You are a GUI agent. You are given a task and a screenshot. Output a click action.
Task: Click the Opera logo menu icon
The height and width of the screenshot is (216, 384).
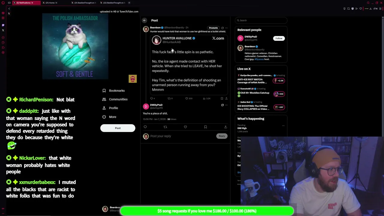click(3, 3)
